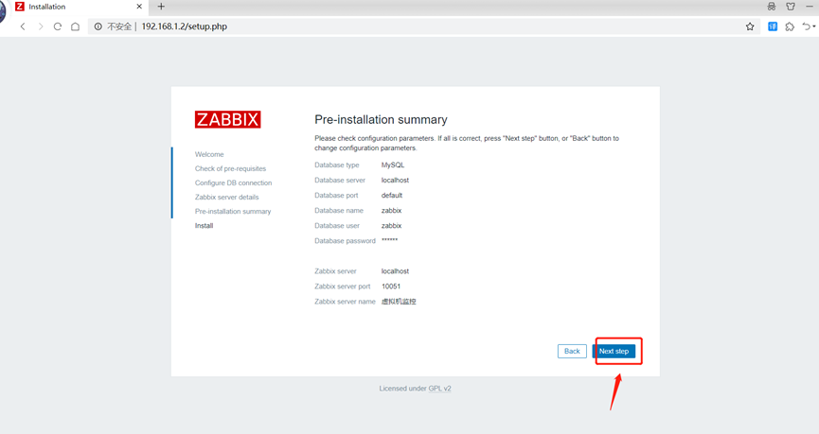Click the Database user label
The width and height of the screenshot is (819, 434).
(337, 225)
